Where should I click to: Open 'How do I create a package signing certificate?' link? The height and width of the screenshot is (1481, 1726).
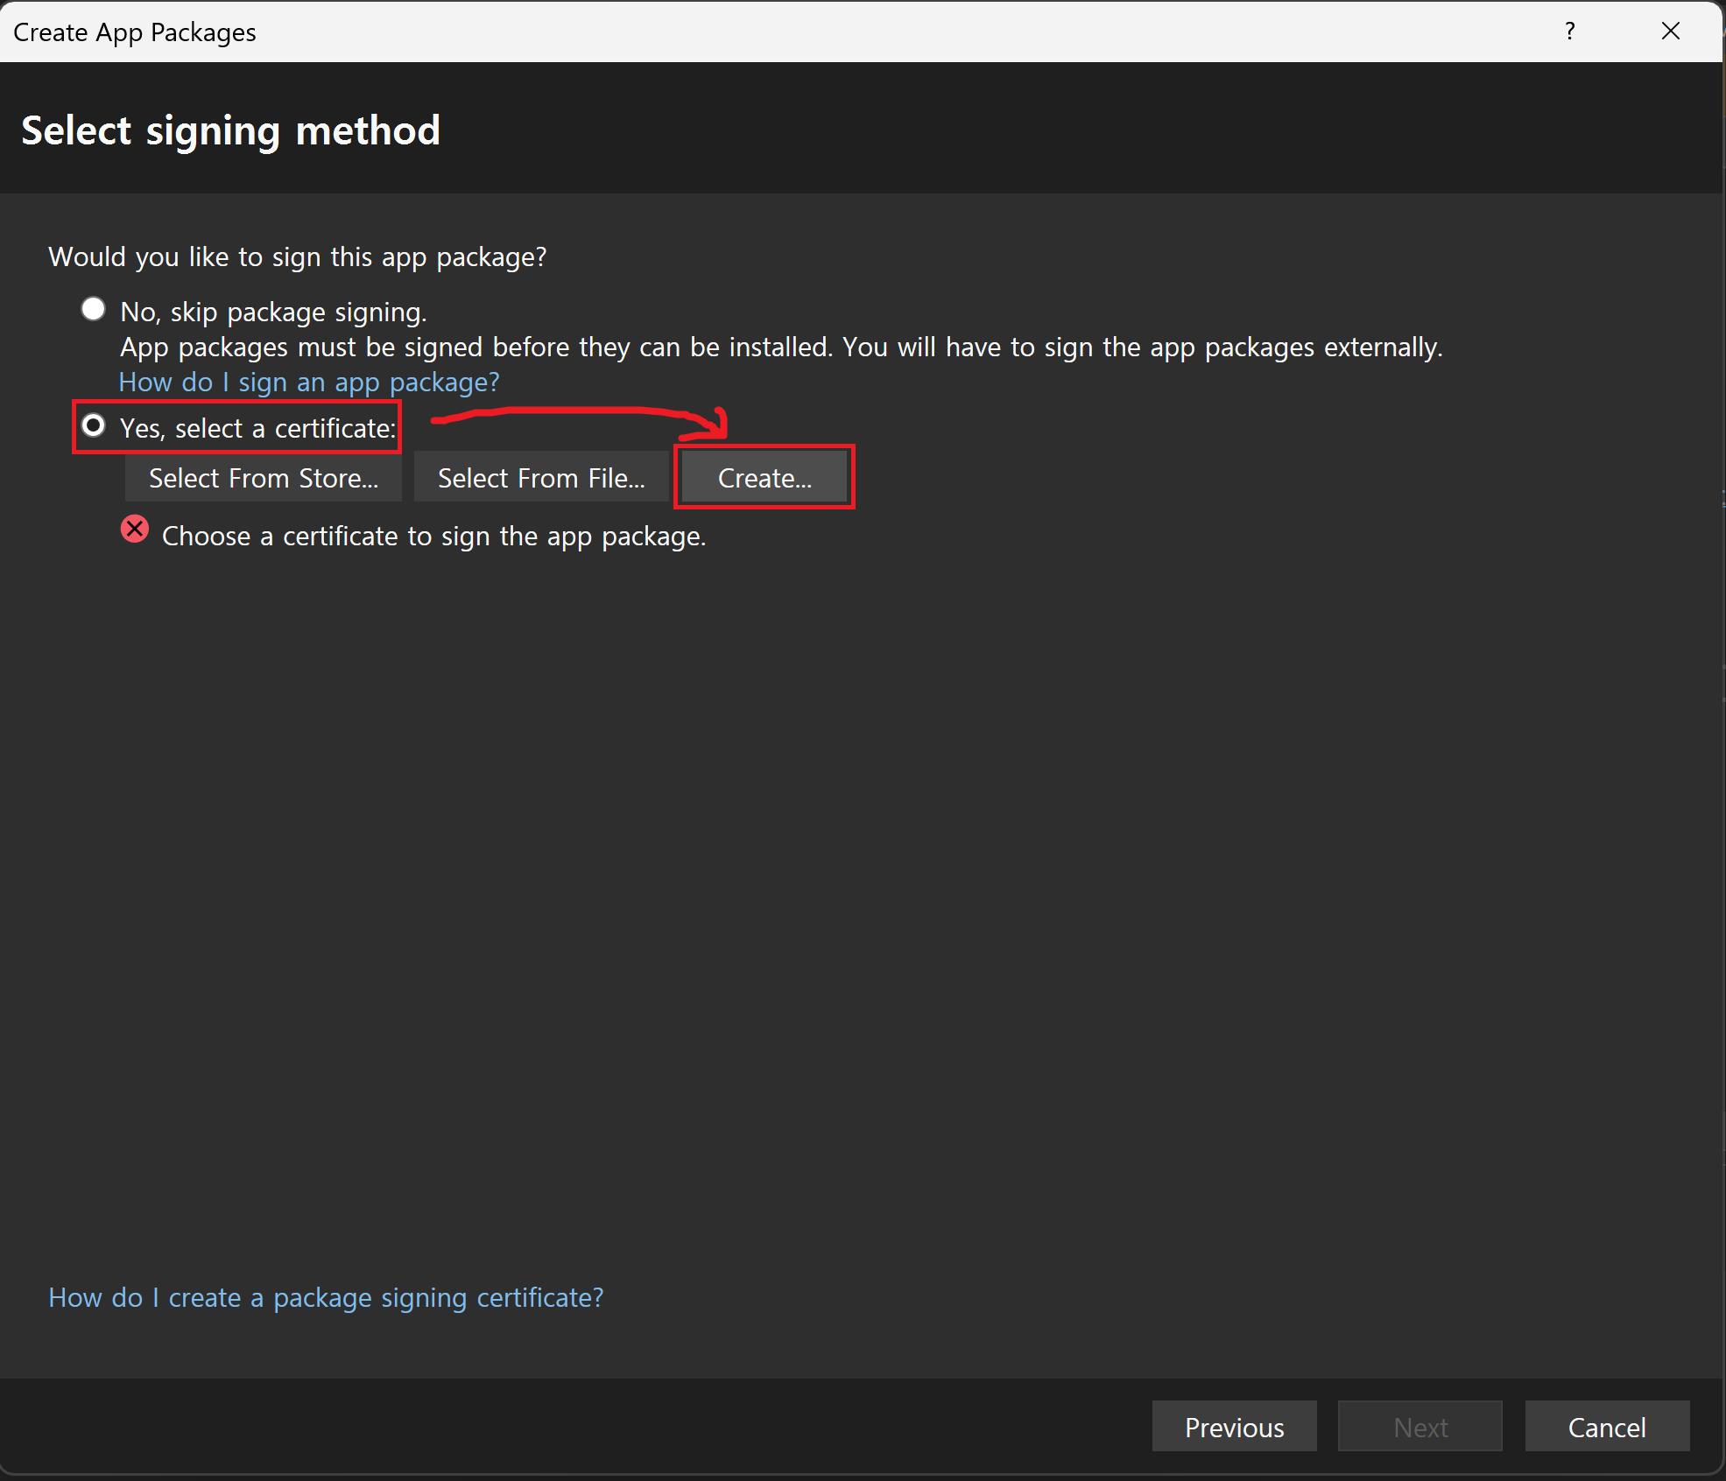(326, 1297)
